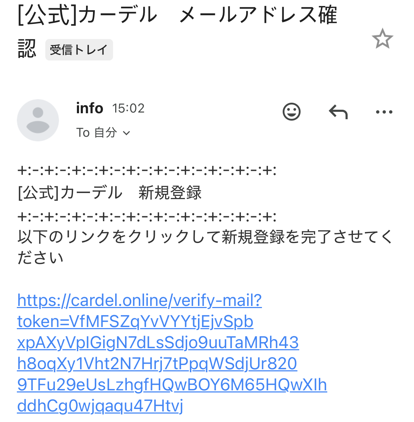This screenshot has width=414, height=422.
Task: Click the heading "[公式]カーデル 新規登録"
Action: point(110,193)
